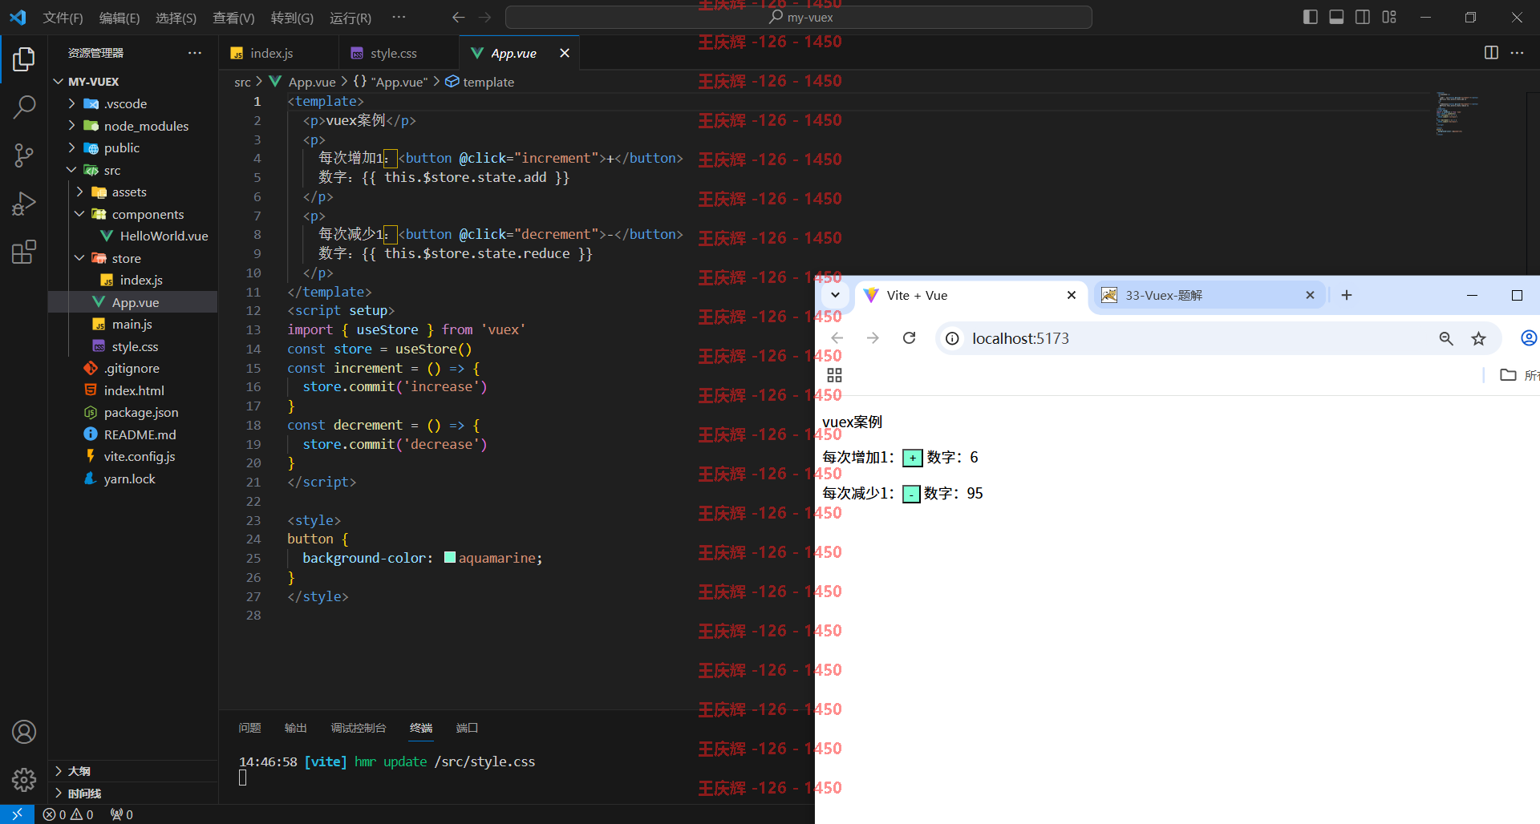Open the Accounts menu in activity bar

pyautogui.click(x=24, y=732)
